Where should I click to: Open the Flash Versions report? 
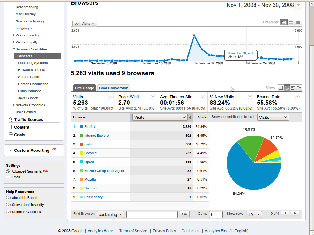pyautogui.click(x=30, y=91)
